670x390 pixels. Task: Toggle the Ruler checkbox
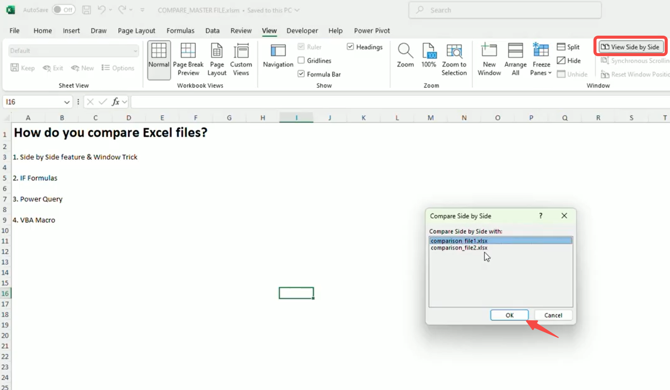(x=301, y=47)
